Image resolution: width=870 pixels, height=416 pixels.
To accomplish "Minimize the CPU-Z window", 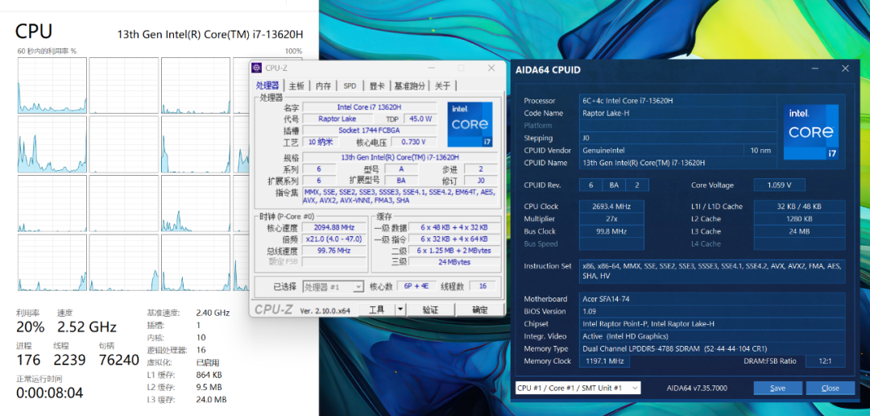I will click(432, 68).
